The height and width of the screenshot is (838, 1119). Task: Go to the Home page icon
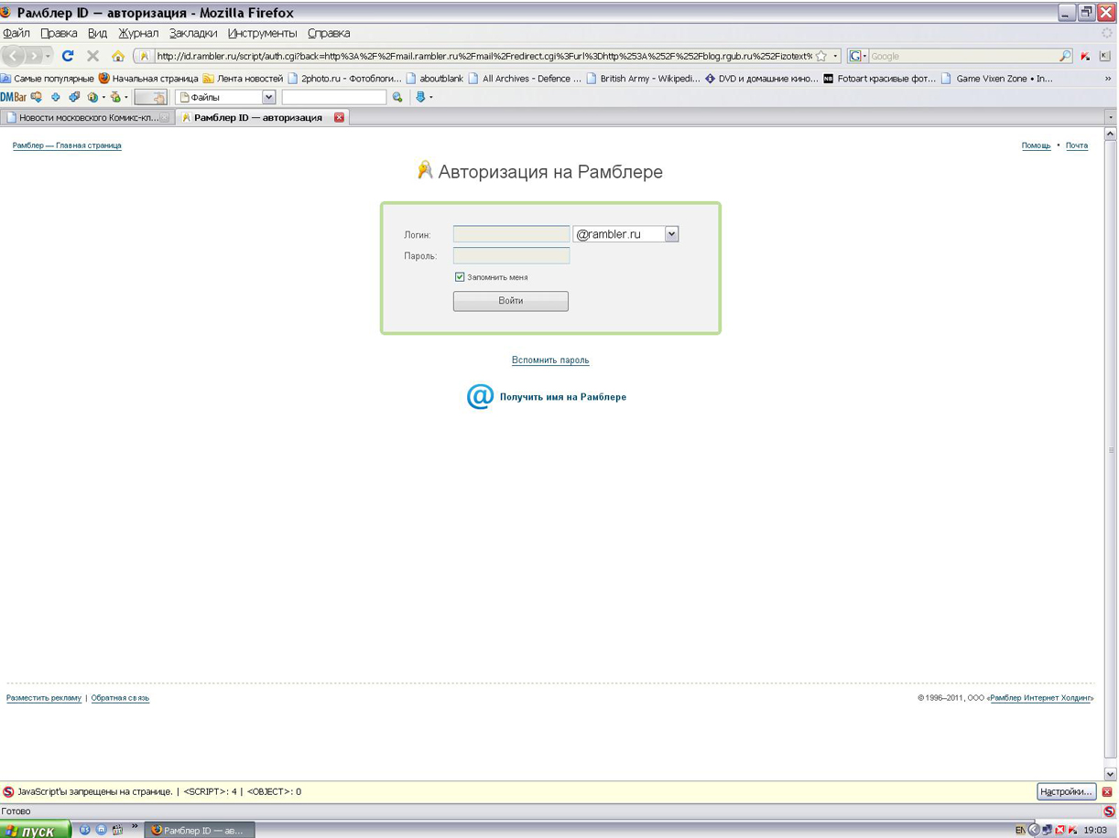click(118, 56)
